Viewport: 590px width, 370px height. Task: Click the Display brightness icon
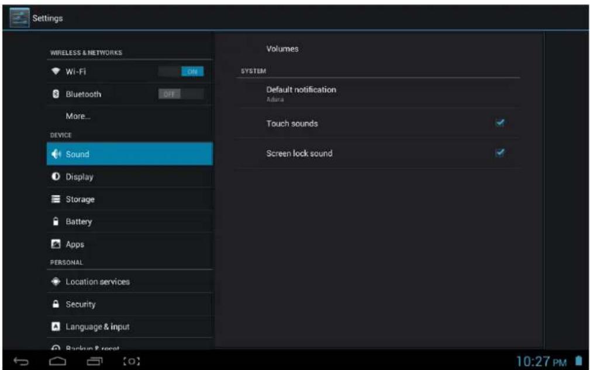[56, 177]
